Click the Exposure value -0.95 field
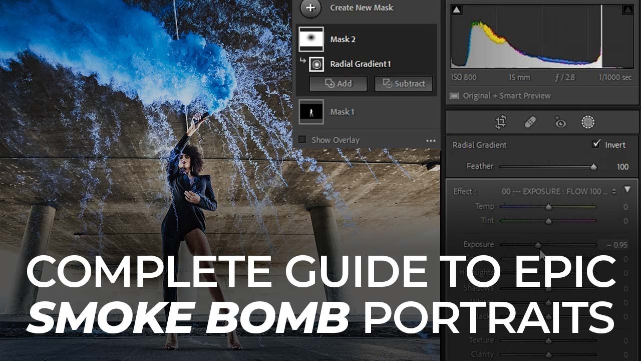 click(x=615, y=245)
